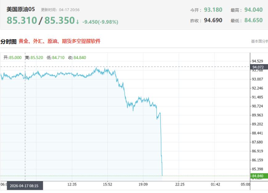This screenshot has width=268, height=193.
Task: Click the 美国原油05 title
Action: click(x=21, y=9)
